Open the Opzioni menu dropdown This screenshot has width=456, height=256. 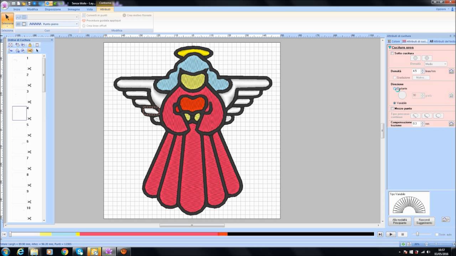(x=442, y=9)
